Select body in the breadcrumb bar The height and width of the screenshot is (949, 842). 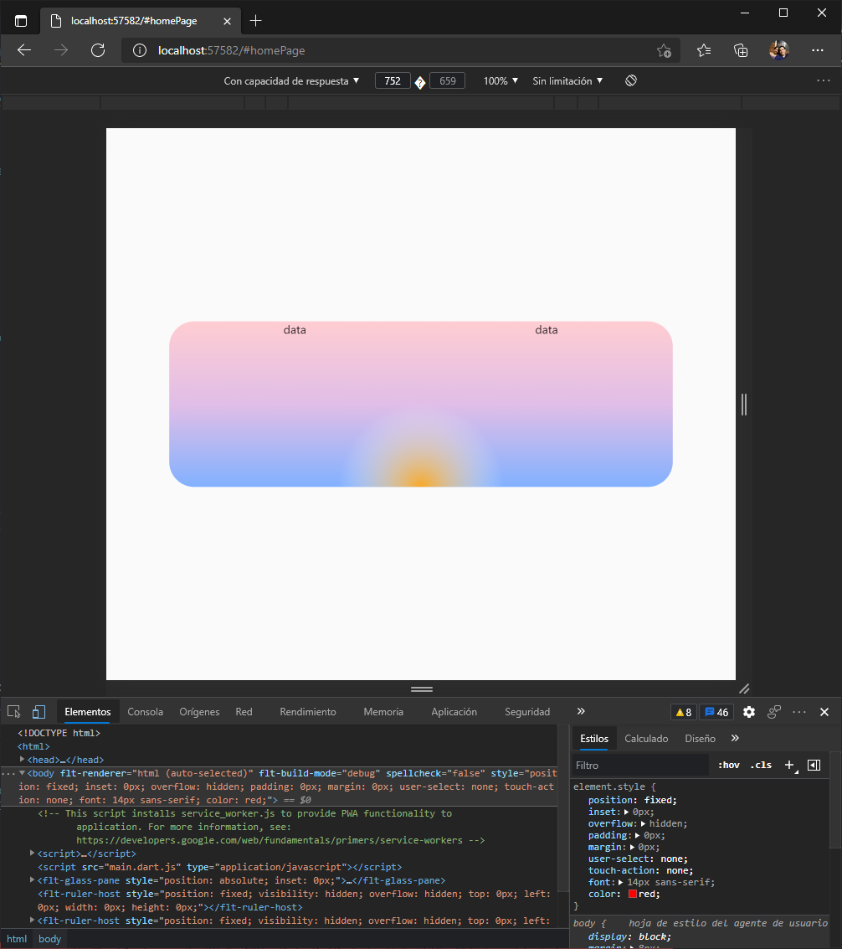point(49,938)
